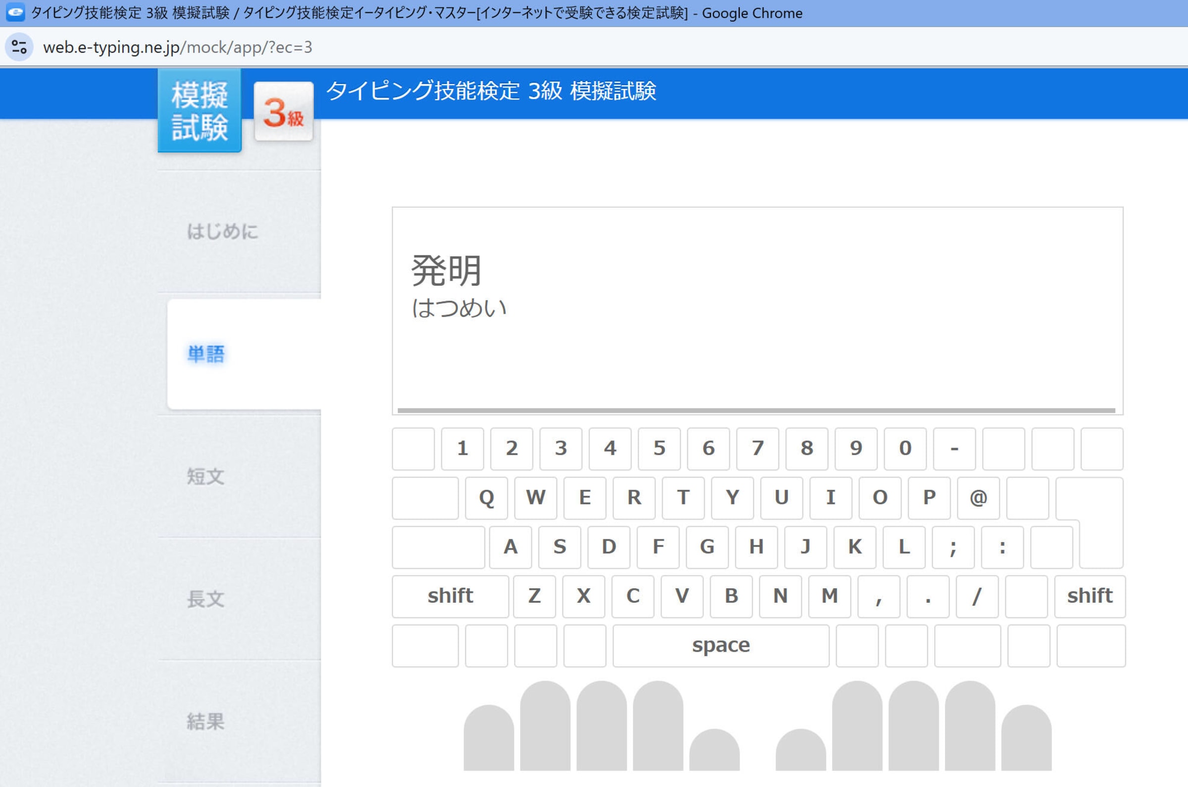Click the gray progress bar under the word

(756, 411)
